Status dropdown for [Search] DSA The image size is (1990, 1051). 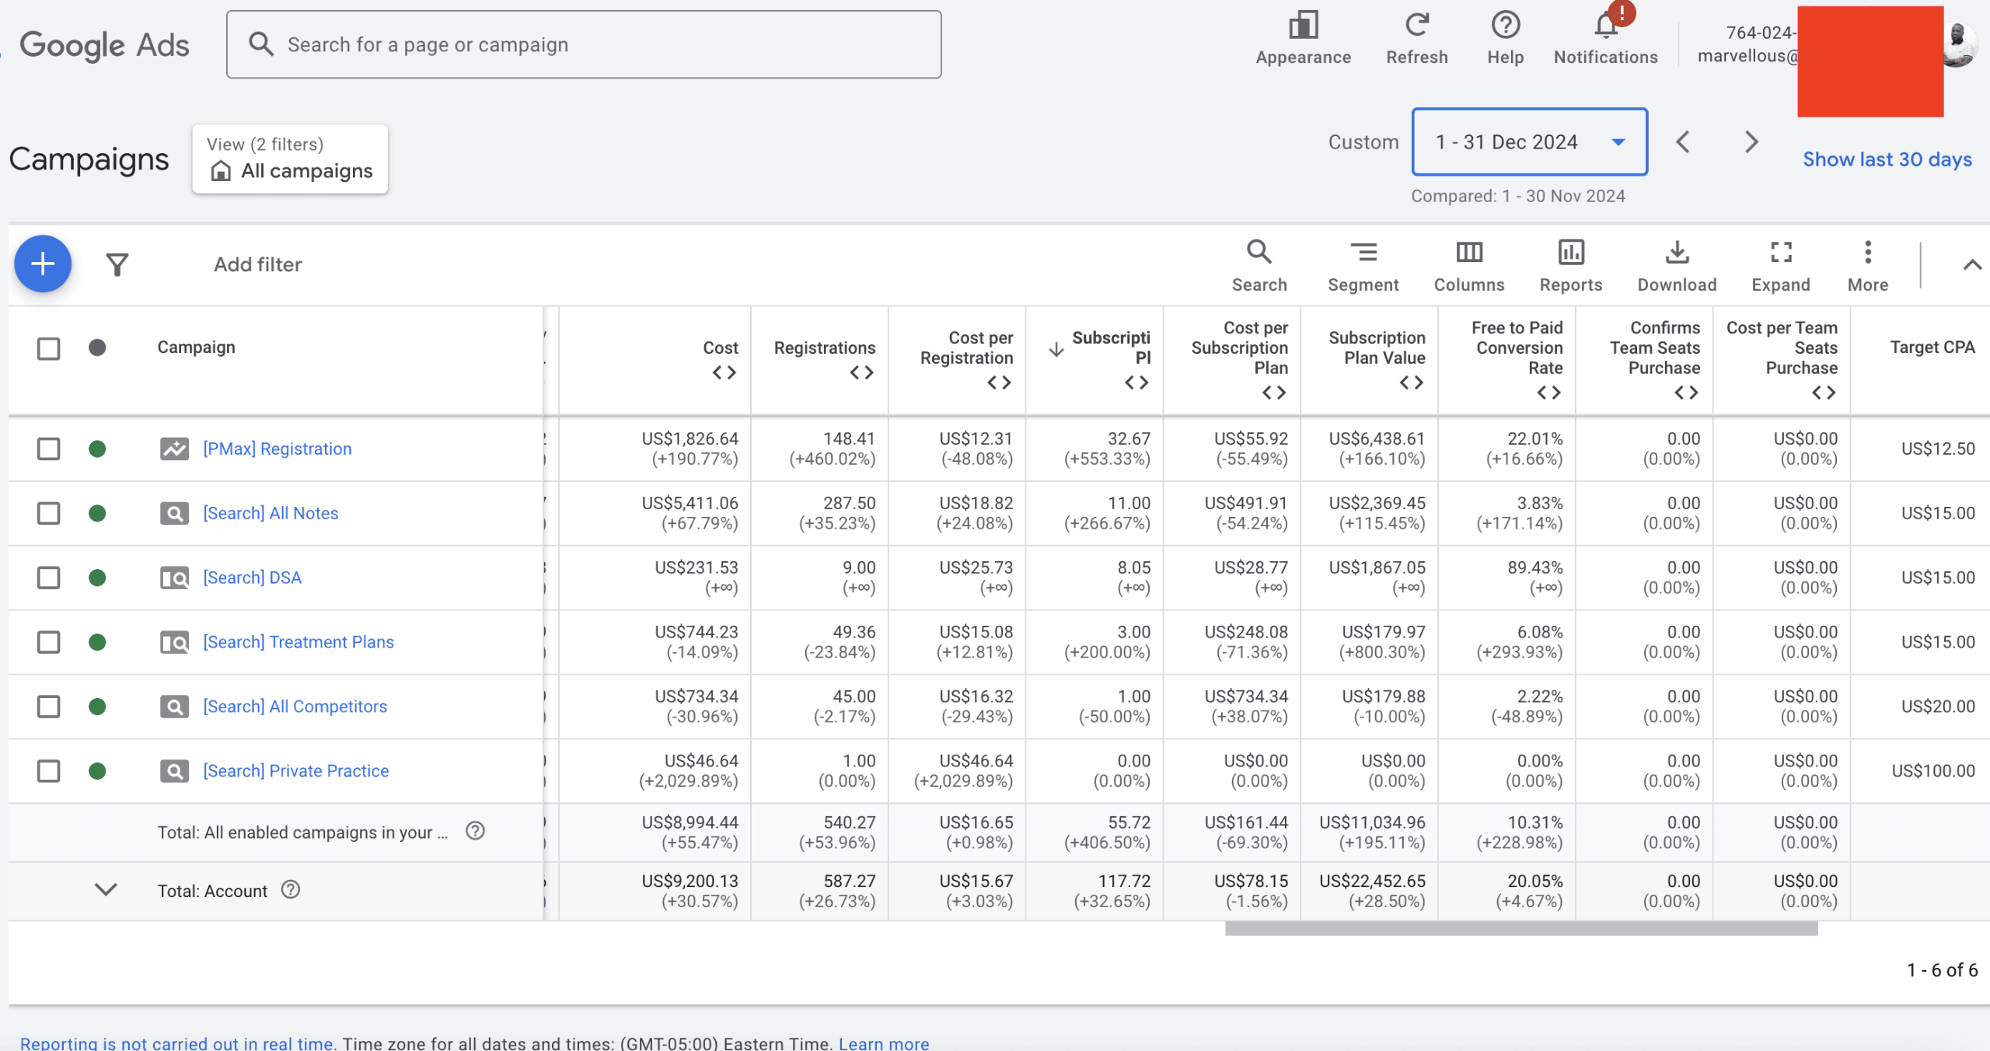click(97, 578)
